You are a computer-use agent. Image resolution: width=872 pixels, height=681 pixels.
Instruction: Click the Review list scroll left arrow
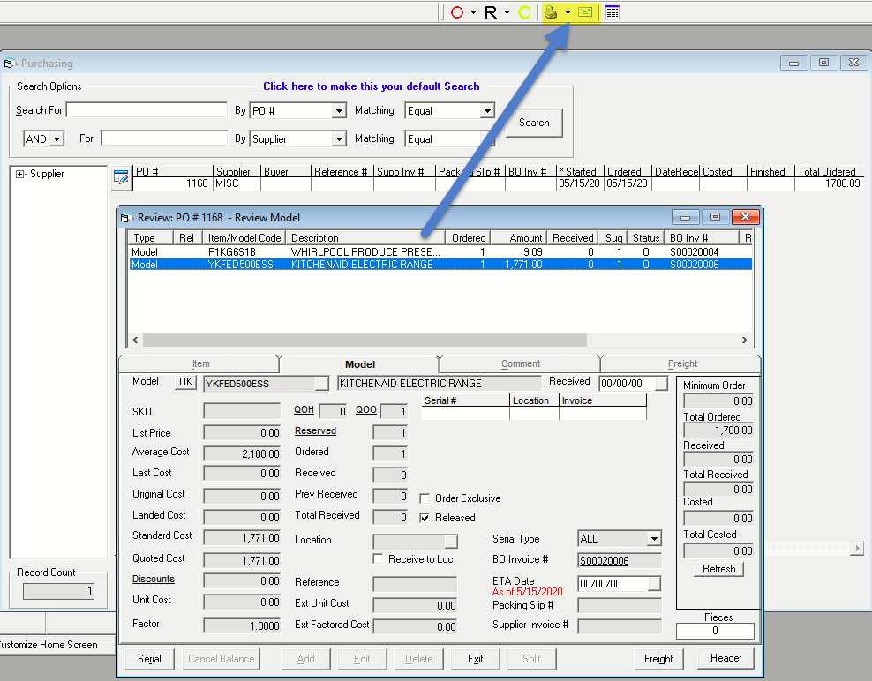135,340
